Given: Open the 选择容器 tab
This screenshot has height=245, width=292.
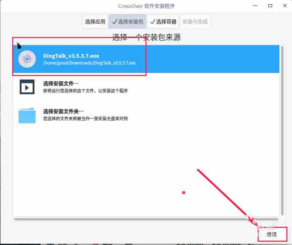Looking at the screenshot, I should point(163,22).
